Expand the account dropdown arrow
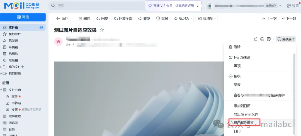301x136 pixels. 280,6
